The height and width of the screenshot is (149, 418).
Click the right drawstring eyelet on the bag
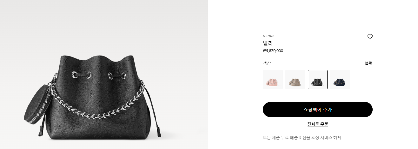(111, 75)
